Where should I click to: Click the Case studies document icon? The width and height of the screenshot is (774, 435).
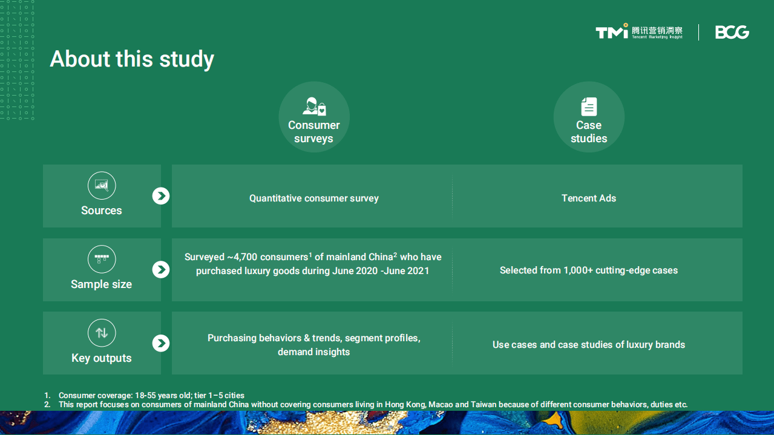(x=588, y=106)
